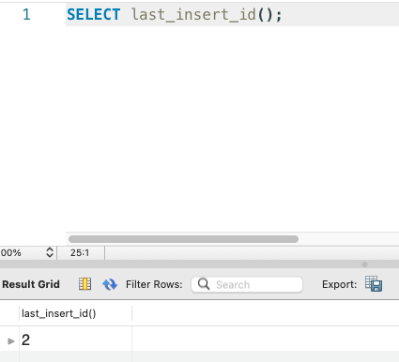This screenshot has height=362, width=399.
Task: Select the result cell containing 2
Action: (75, 339)
